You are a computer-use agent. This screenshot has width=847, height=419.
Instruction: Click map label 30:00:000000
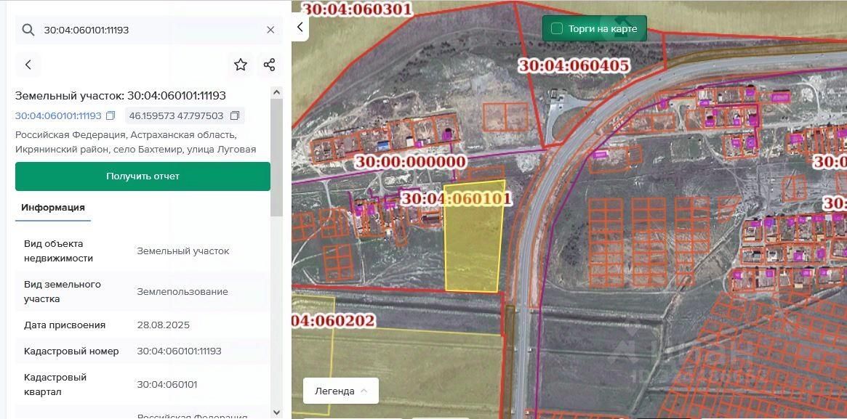click(410, 162)
